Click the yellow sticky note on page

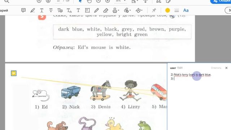coord(14,73)
